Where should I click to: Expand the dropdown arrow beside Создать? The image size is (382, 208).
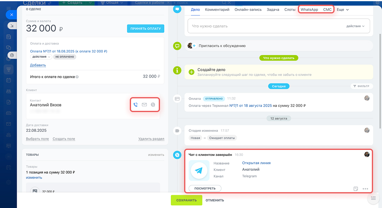point(91,3)
